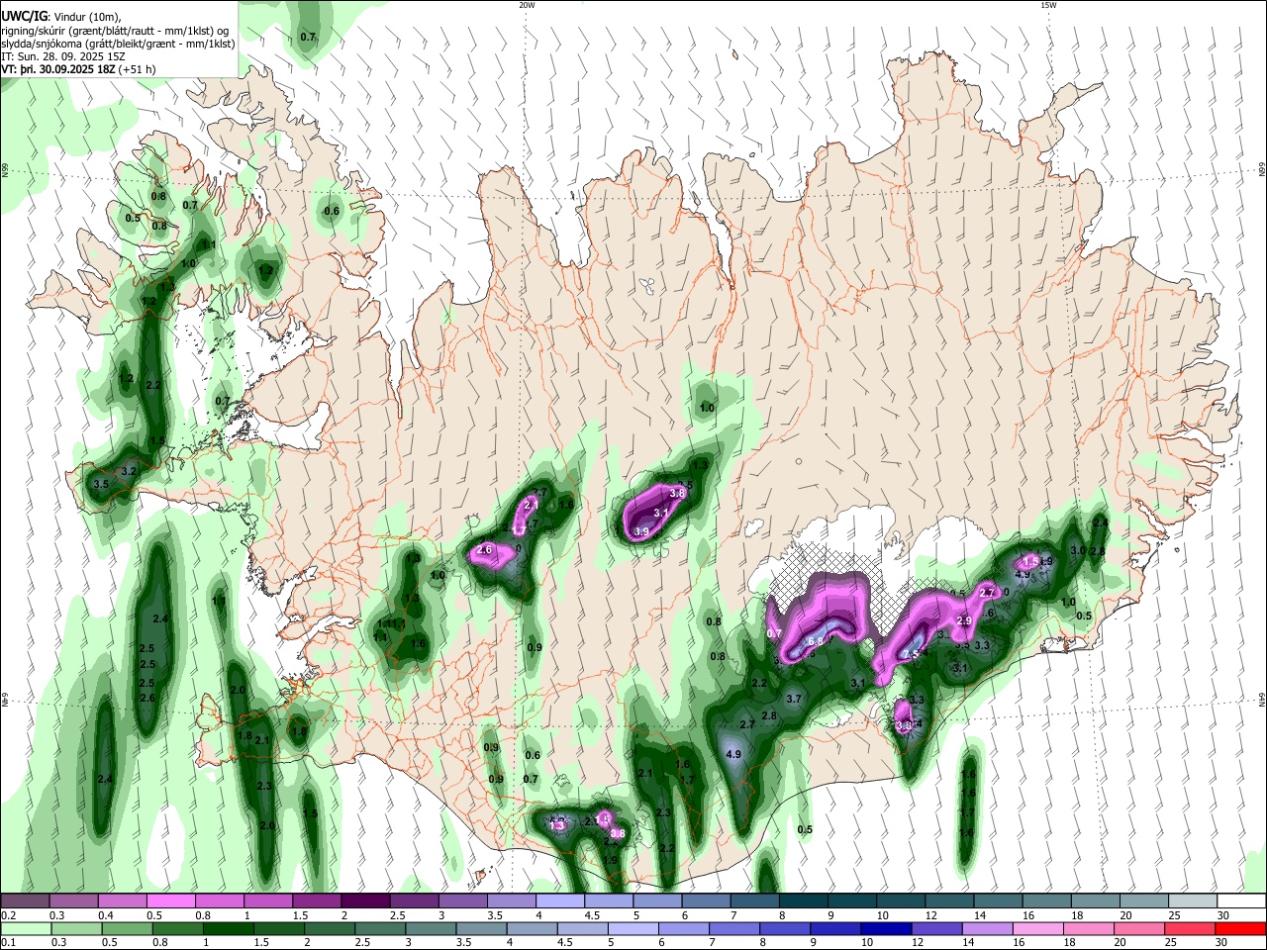Pick upper legend white swatch after 30
This screenshot has width=1267, height=950.
tap(1242, 901)
